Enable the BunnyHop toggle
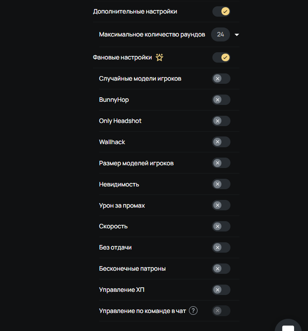Image resolution: width=308 pixels, height=331 pixels. tap(221, 100)
